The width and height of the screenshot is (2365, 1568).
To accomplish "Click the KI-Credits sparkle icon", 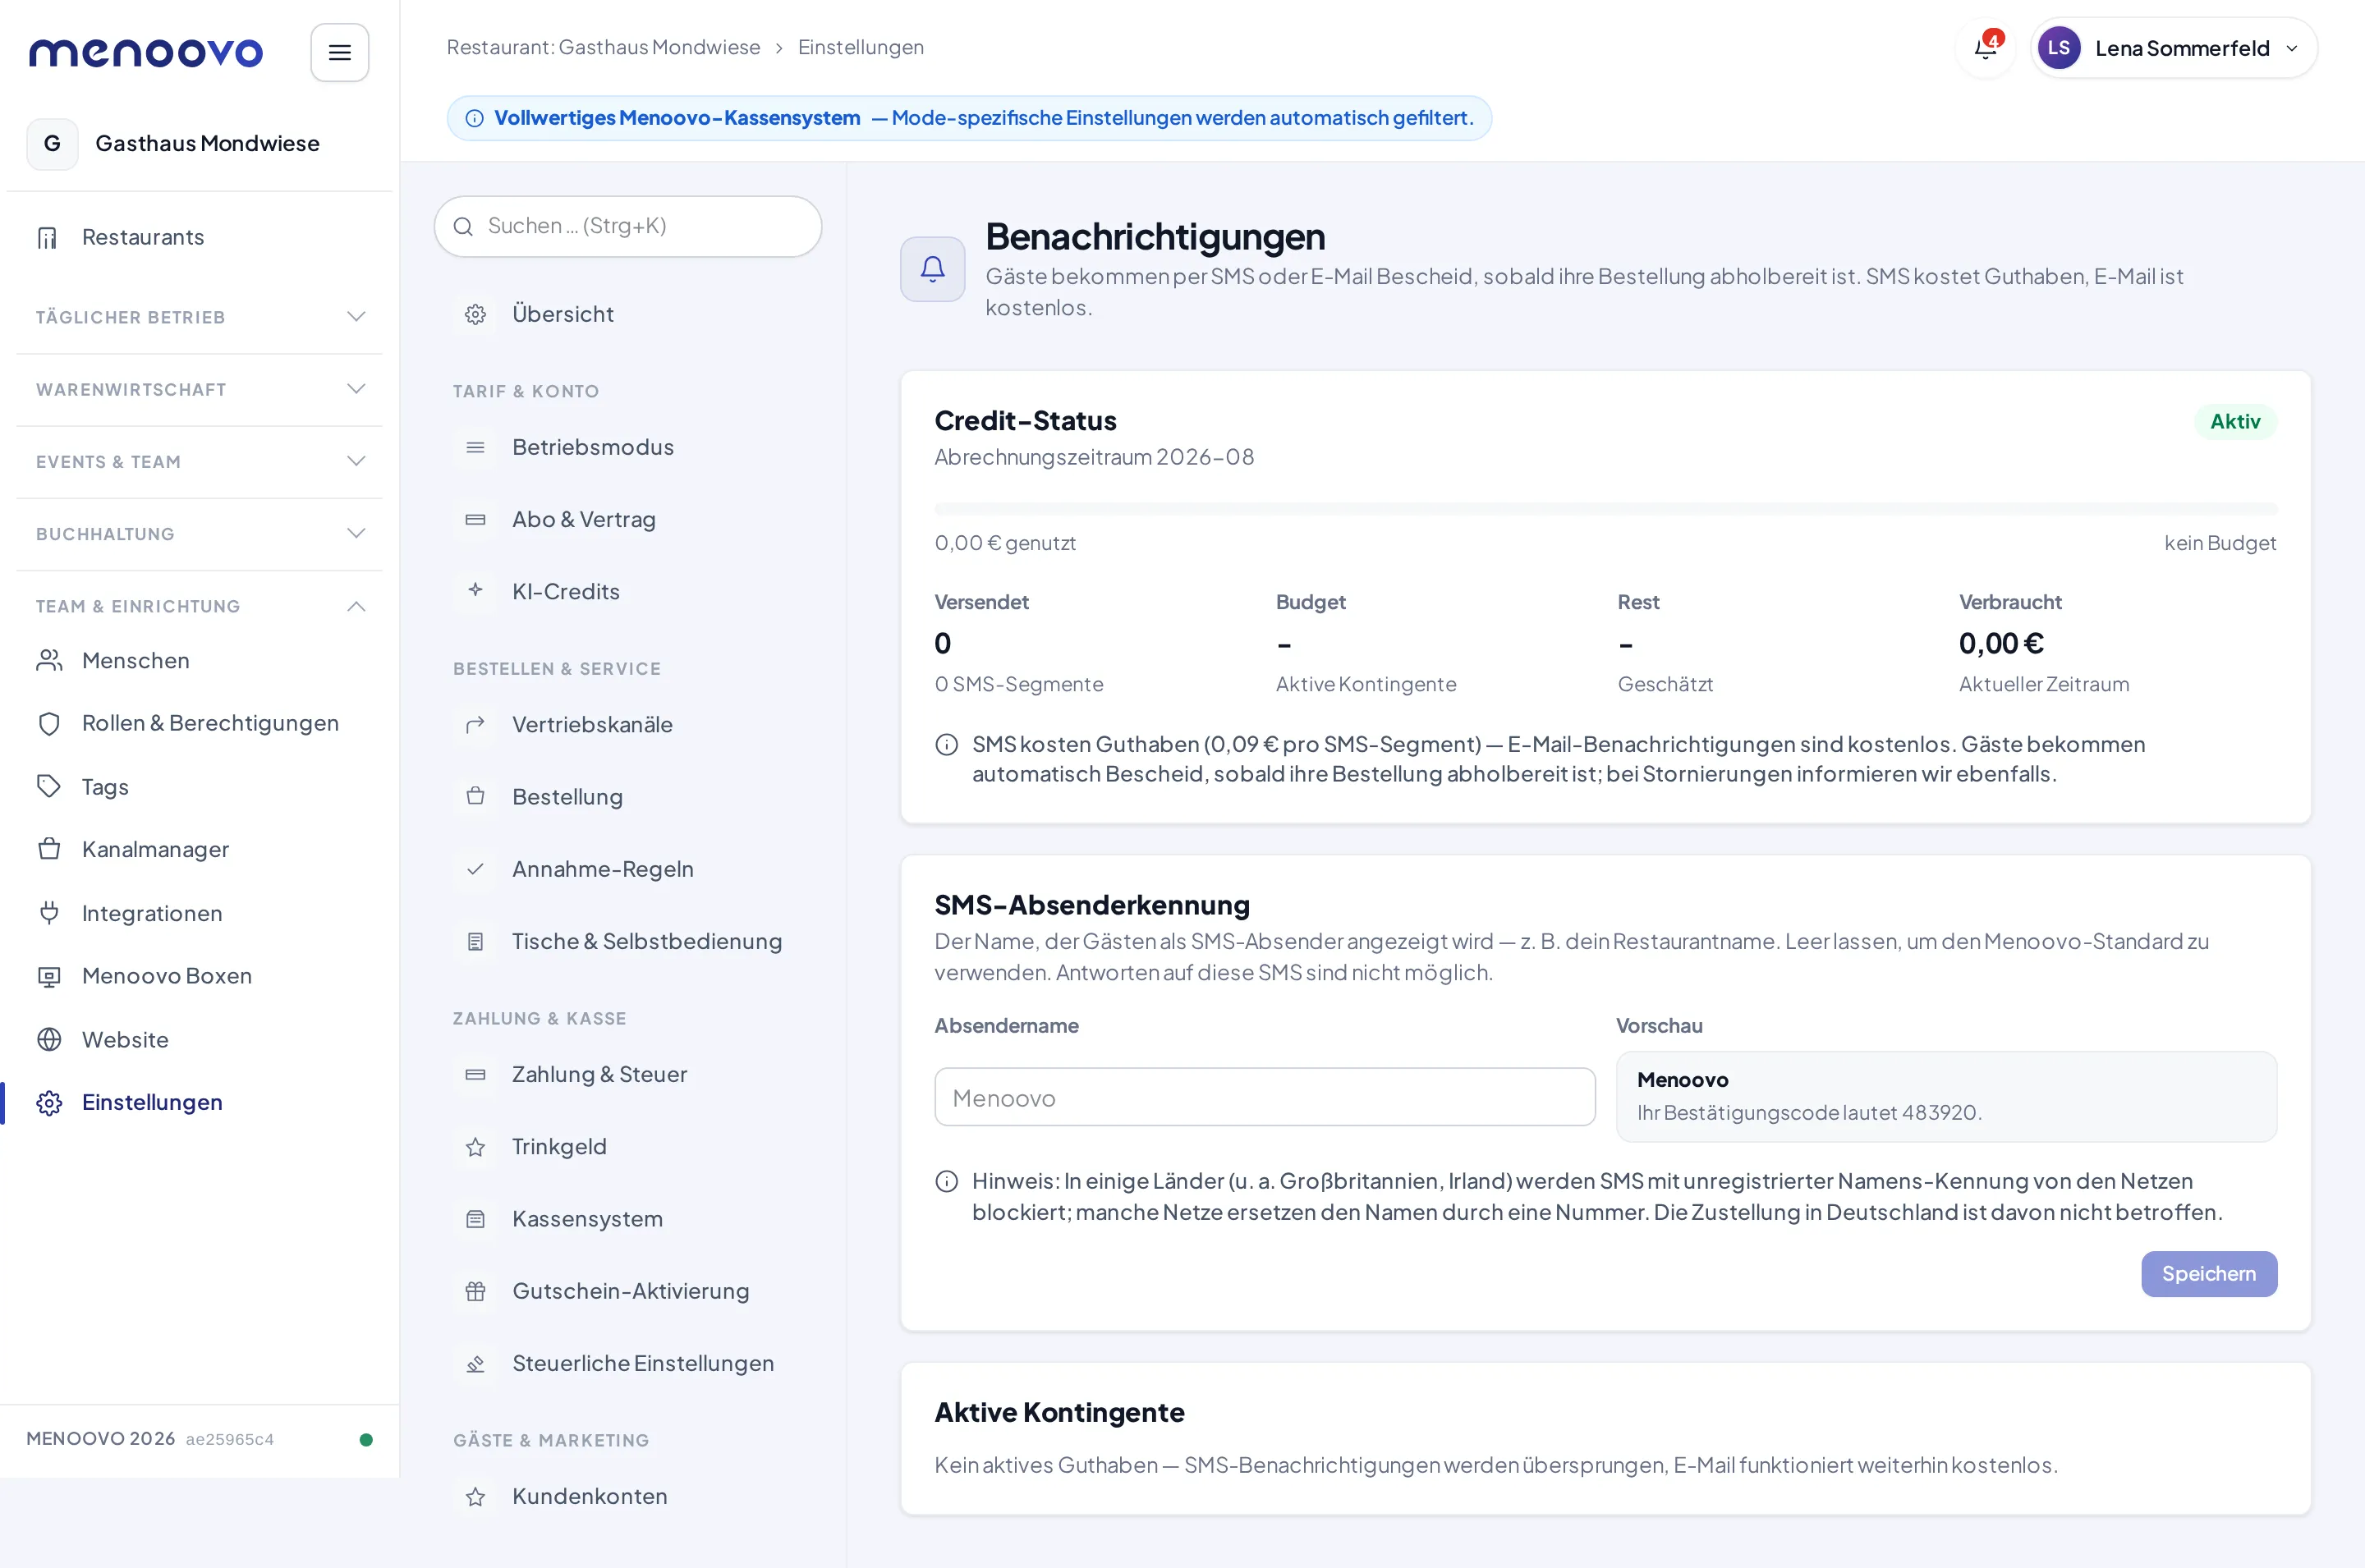I will click(475, 590).
